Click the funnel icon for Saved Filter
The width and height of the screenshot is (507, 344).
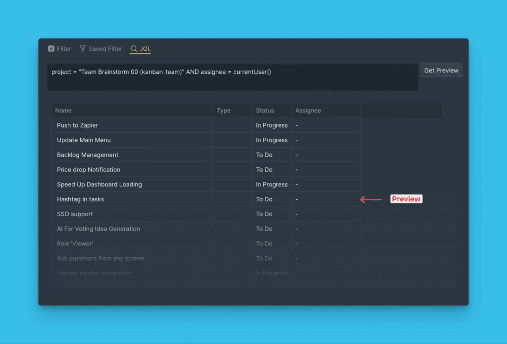[x=83, y=49]
